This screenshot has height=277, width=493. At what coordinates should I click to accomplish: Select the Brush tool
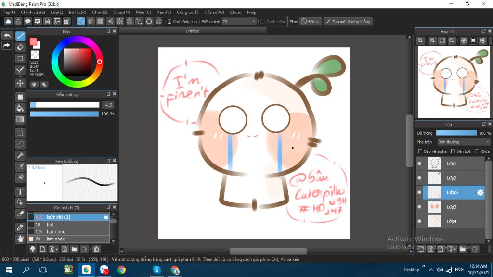click(x=20, y=36)
